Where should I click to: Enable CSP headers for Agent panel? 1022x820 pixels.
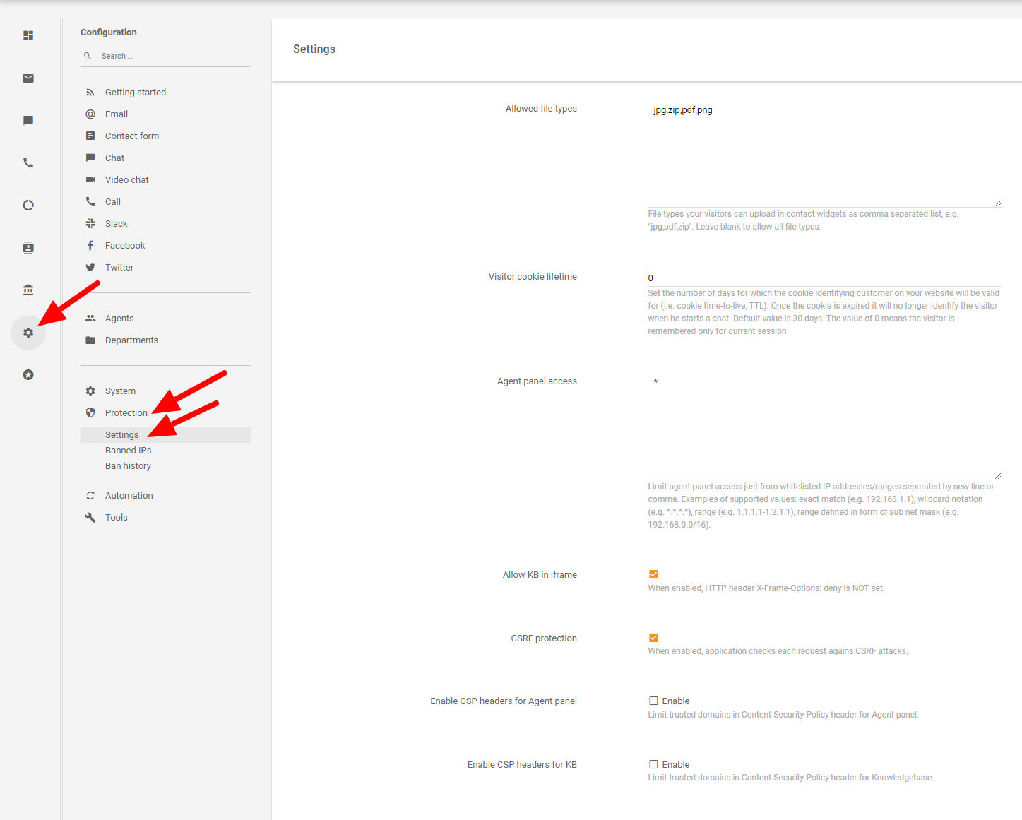pyautogui.click(x=653, y=701)
